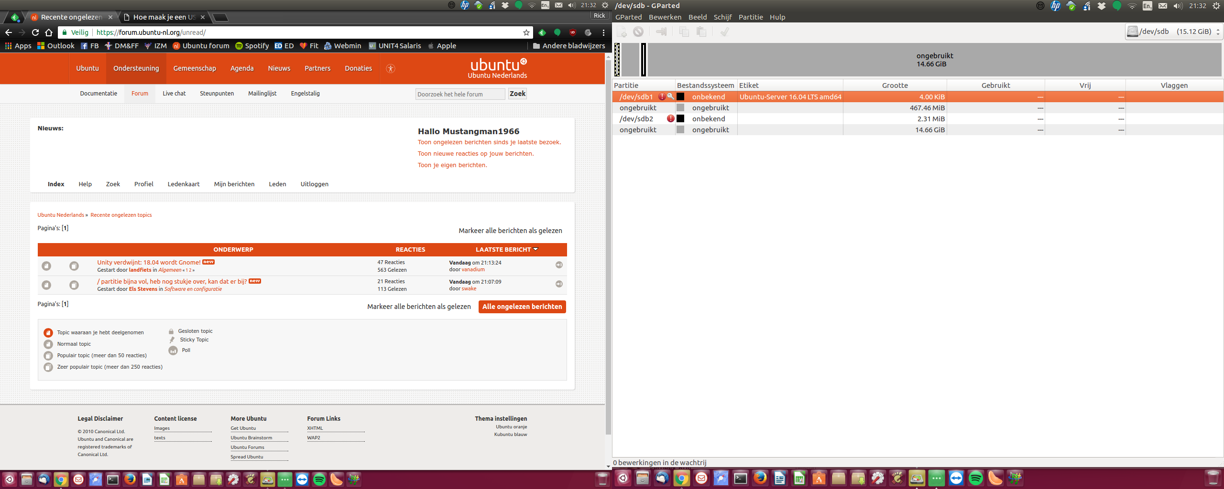
Task: Open the Hulp menu in GParted
Action: [x=777, y=17]
